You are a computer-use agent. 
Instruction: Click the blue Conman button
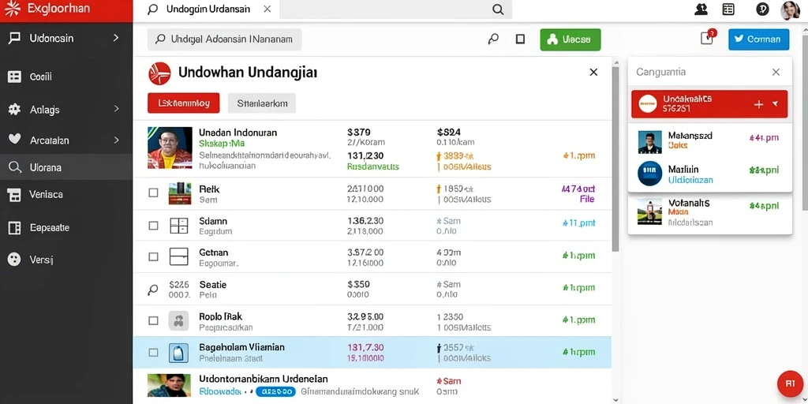[x=758, y=39]
